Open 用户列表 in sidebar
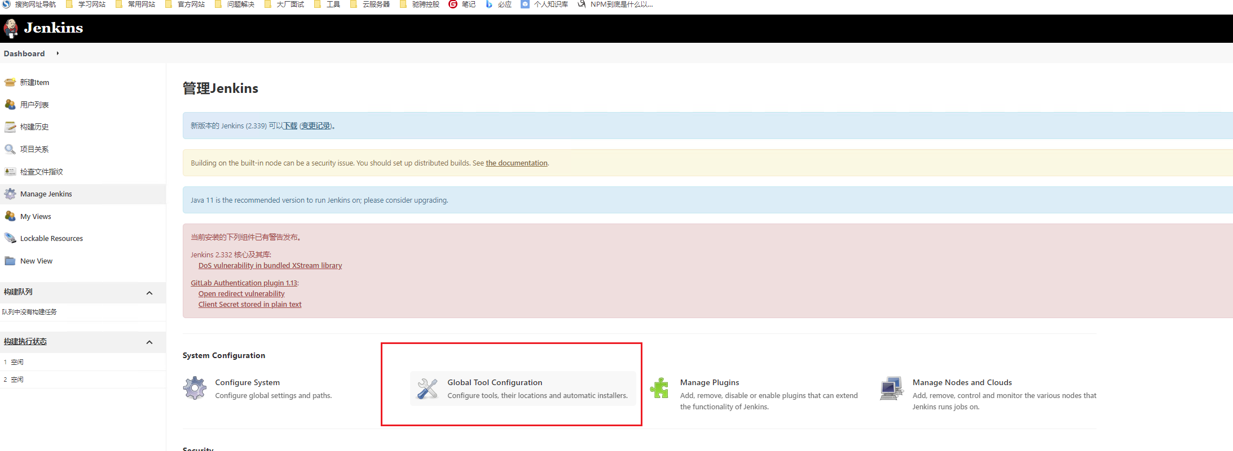Screen dimensions: 1233x451 coord(34,105)
